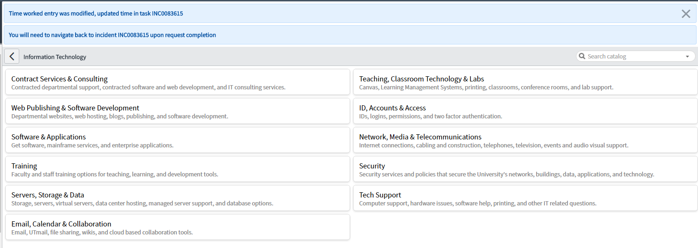Open Contract Services & Consulting category
The image size is (698, 248).
[177, 82]
